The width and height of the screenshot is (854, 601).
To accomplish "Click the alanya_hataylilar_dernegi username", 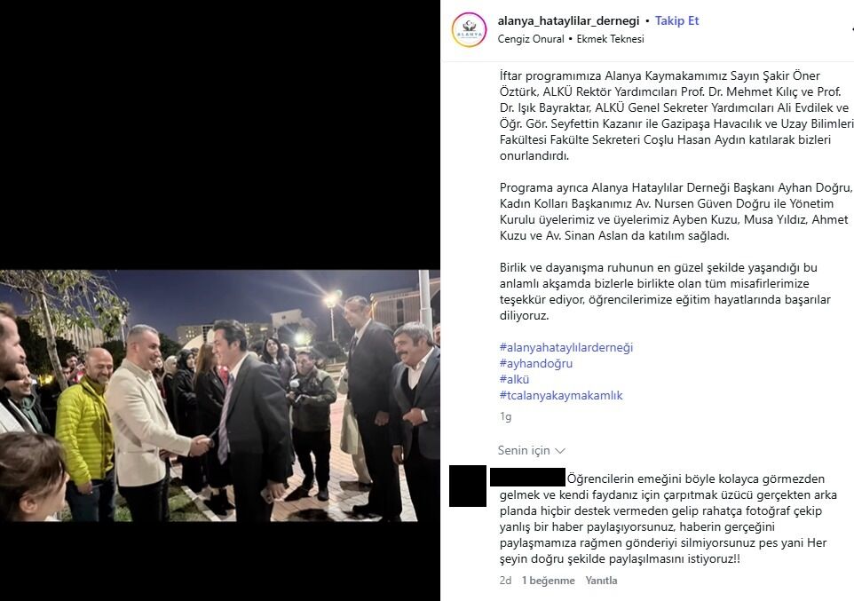I will coord(569,20).
